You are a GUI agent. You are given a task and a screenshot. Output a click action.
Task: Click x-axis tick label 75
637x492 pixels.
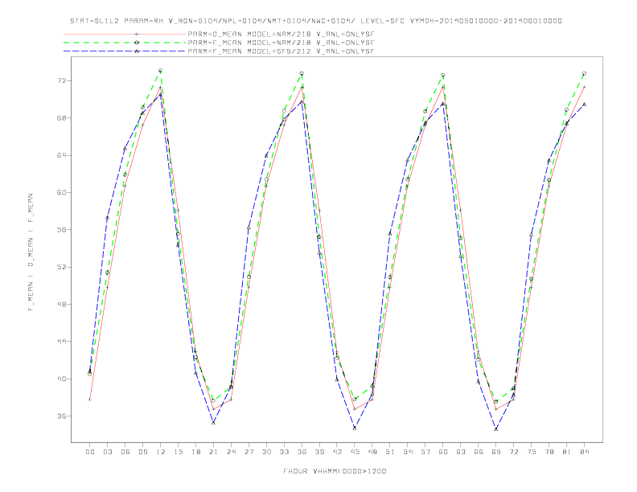click(532, 452)
